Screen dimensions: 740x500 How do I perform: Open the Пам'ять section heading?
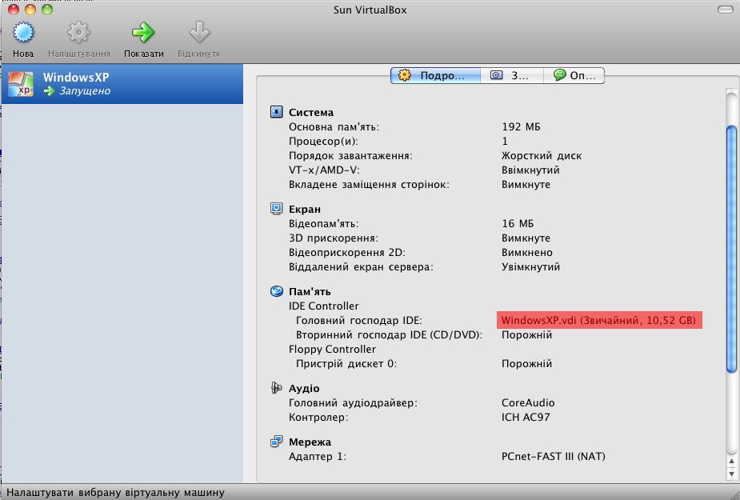coord(310,292)
